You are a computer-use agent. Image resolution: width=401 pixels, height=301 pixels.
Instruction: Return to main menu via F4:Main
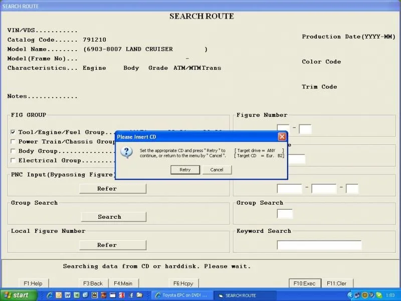tap(123, 283)
